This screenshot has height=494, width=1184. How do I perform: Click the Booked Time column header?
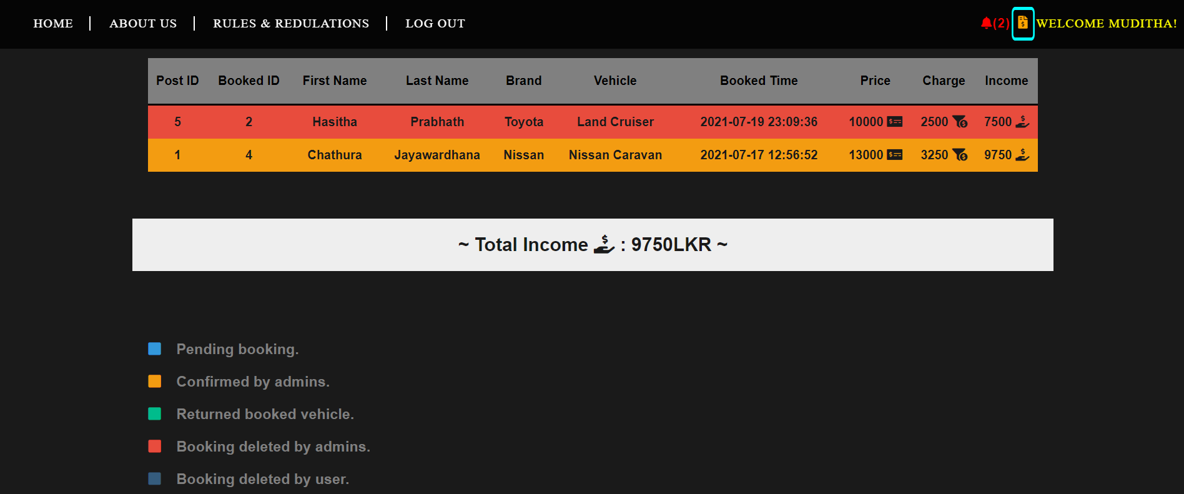click(x=759, y=81)
